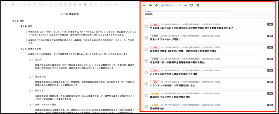Open the comments speech bubble tab

tap(192, 5)
